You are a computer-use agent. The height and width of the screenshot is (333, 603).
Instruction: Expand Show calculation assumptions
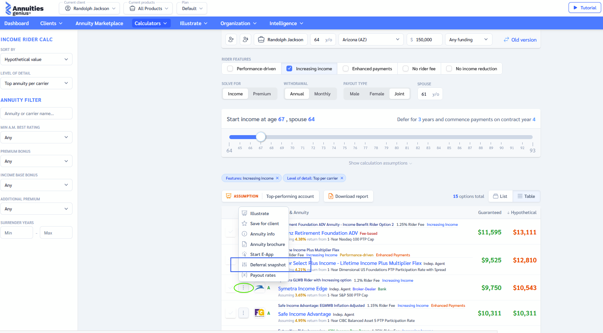pyautogui.click(x=380, y=163)
